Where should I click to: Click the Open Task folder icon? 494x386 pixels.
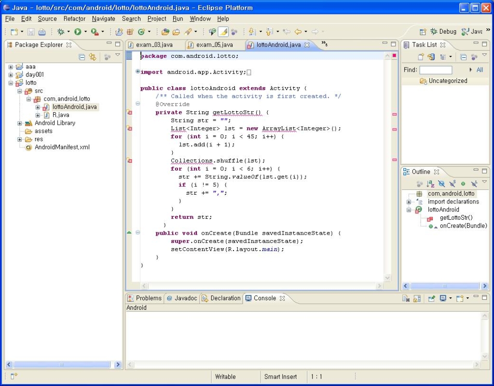(x=177, y=31)
